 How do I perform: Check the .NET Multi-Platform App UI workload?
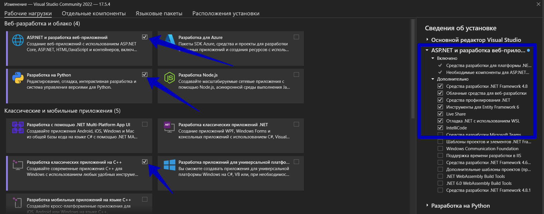pyautogui.click(x=145, y=124)
